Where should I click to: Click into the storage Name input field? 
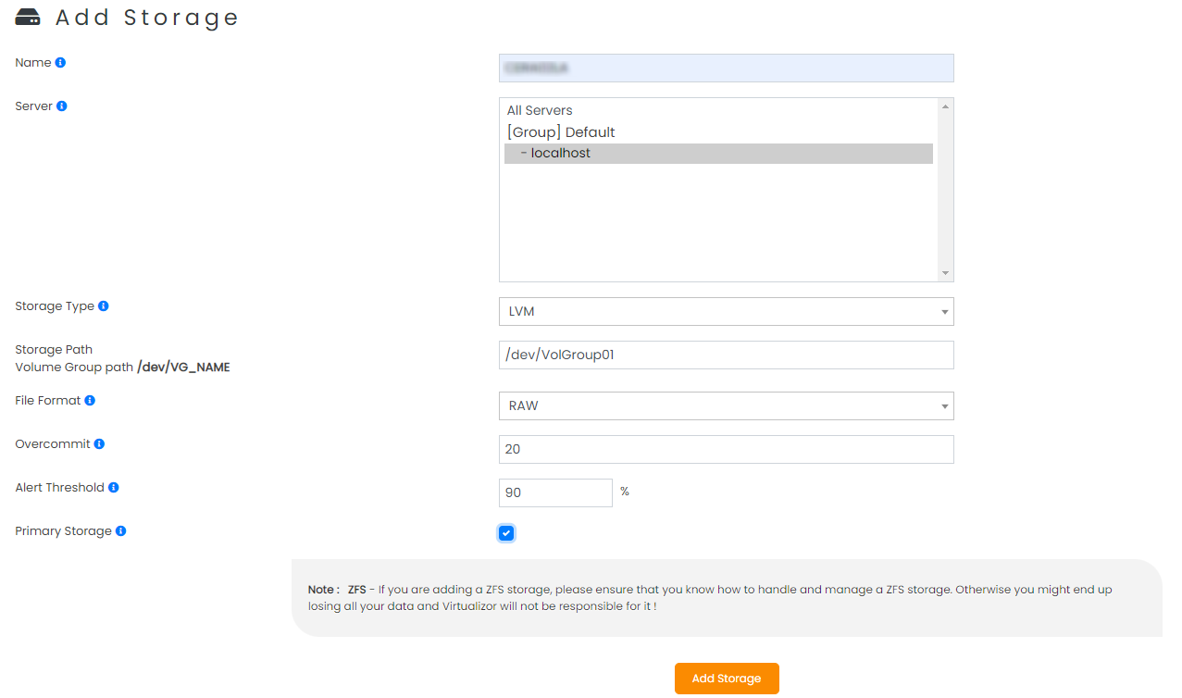(726, 68)
